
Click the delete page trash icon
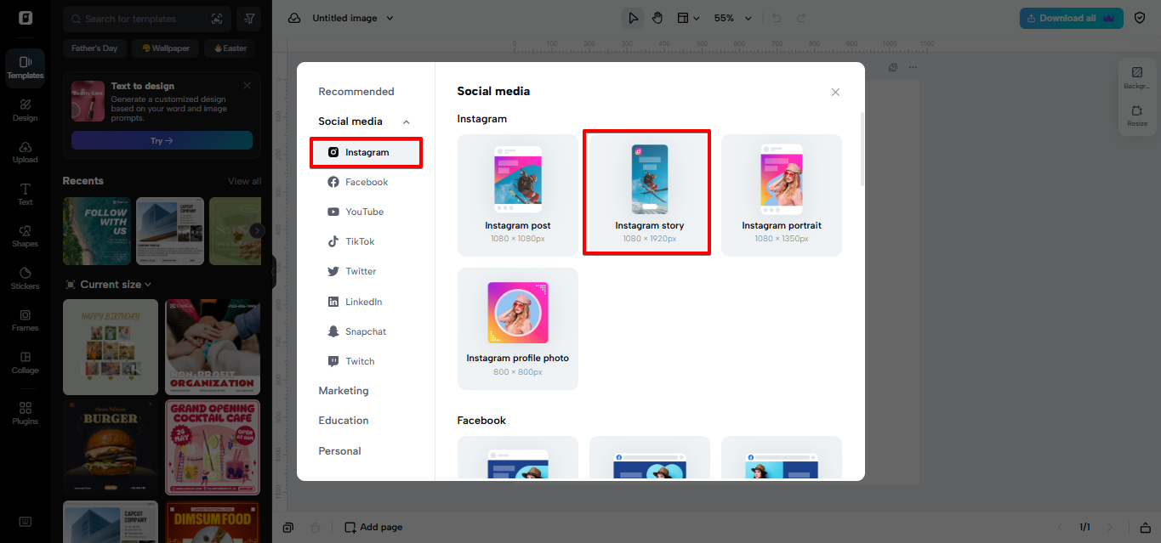pyautogui.click(x=316, y=528)
